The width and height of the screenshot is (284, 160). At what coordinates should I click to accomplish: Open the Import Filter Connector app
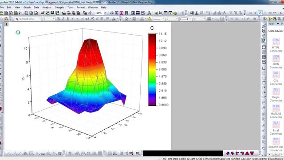(276, 144)
